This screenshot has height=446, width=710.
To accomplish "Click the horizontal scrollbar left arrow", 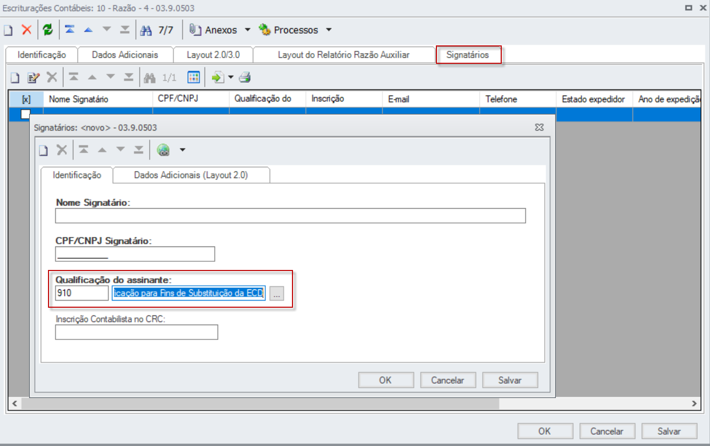I will pyautogui.click(x=14, y=404).
